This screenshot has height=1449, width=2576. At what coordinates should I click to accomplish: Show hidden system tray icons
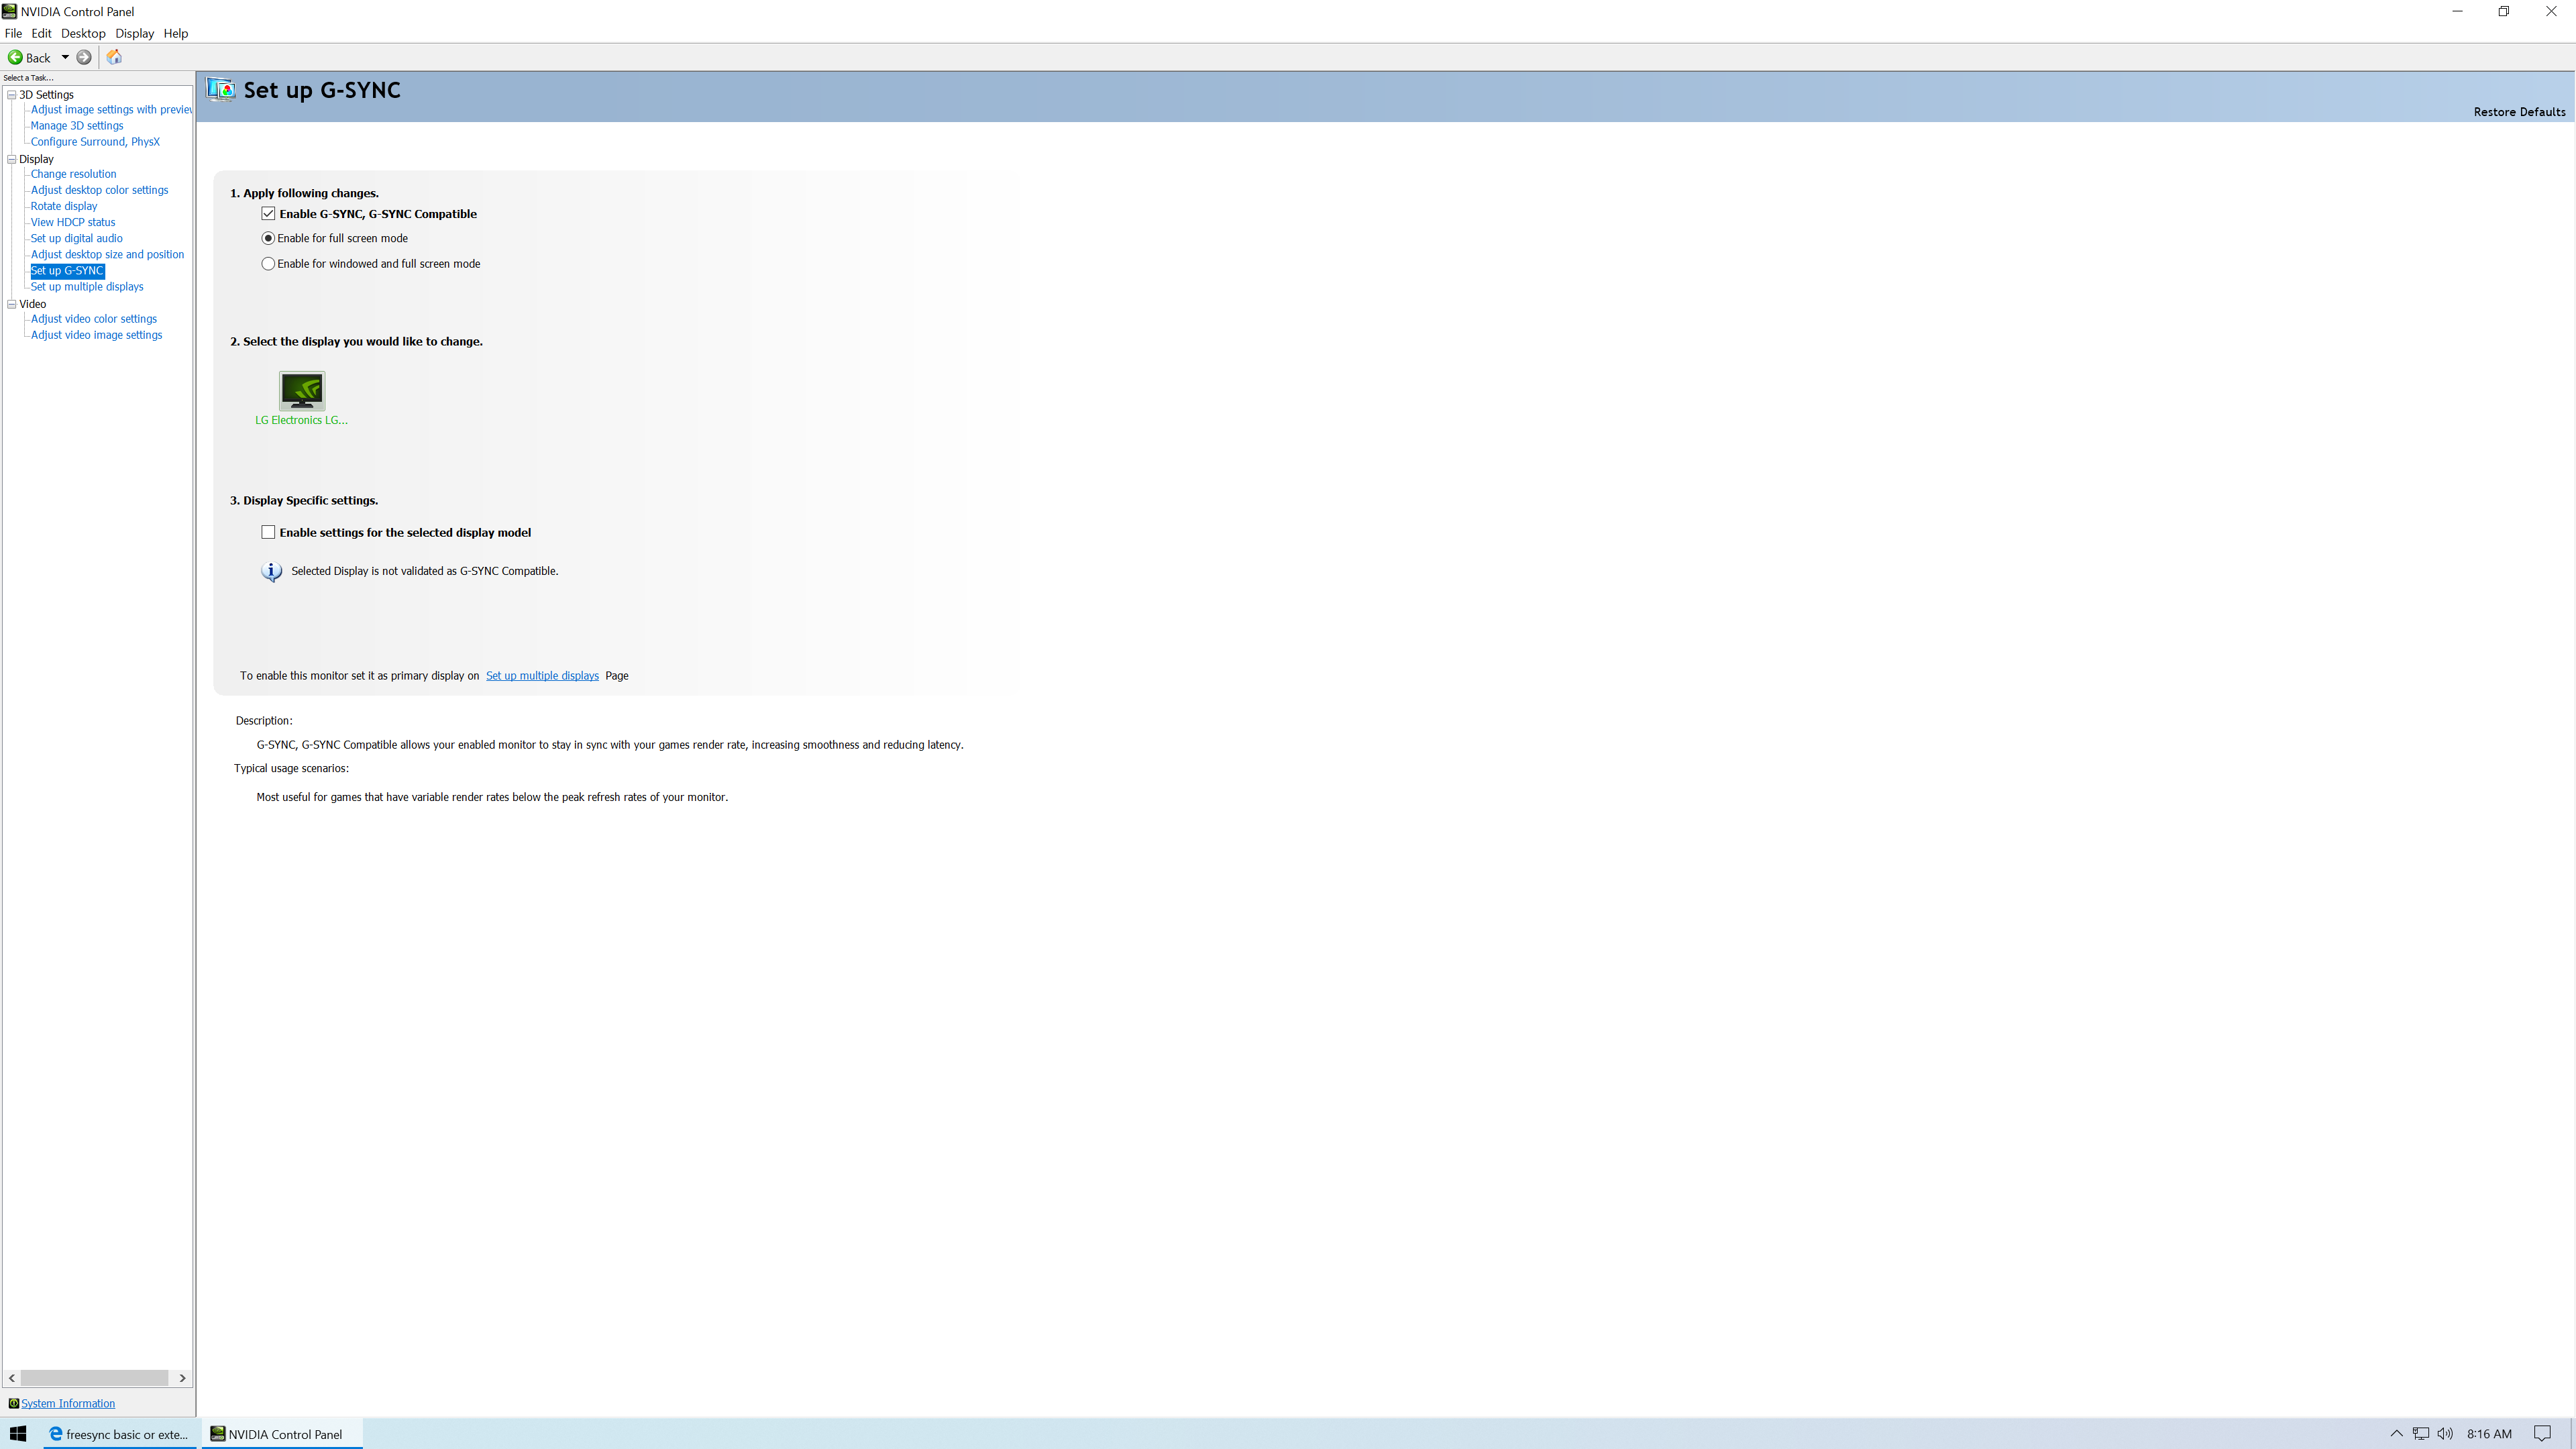click(x=2396, y=1433)
